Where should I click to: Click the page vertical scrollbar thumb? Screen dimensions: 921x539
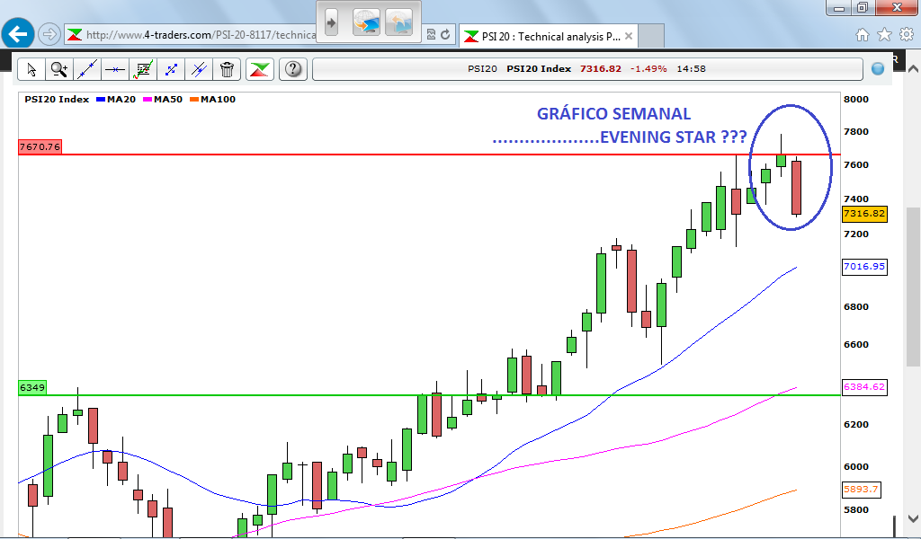(914, 287)
